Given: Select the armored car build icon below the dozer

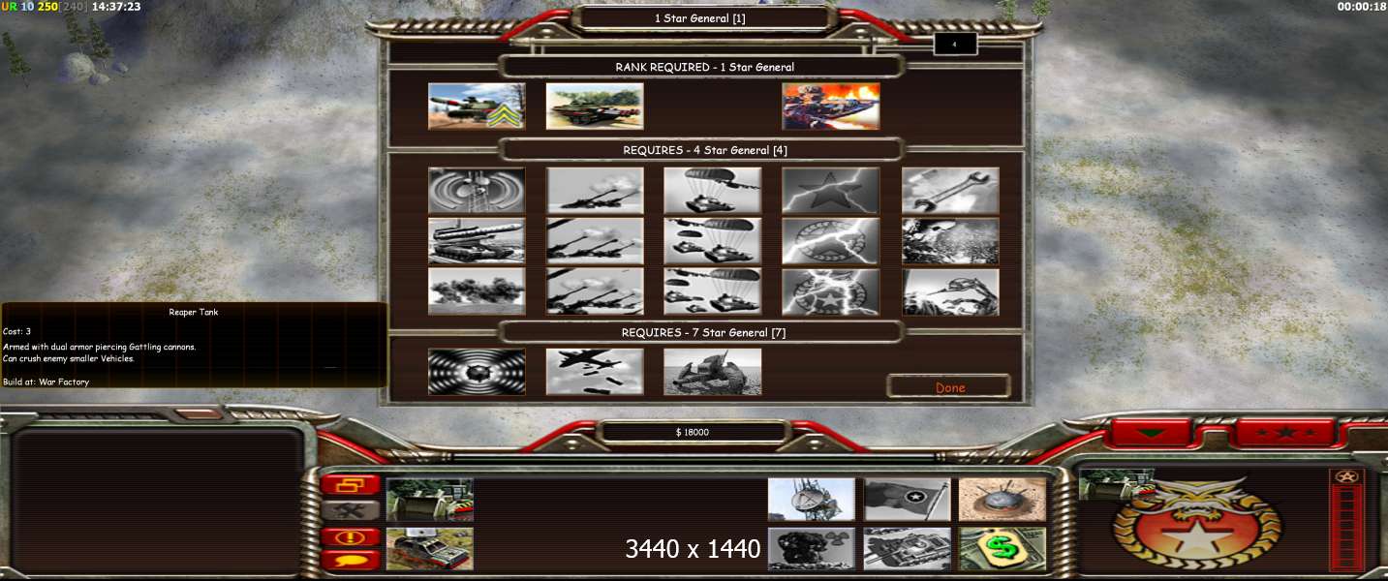Looking at the screenshot, I should [430, 549].
